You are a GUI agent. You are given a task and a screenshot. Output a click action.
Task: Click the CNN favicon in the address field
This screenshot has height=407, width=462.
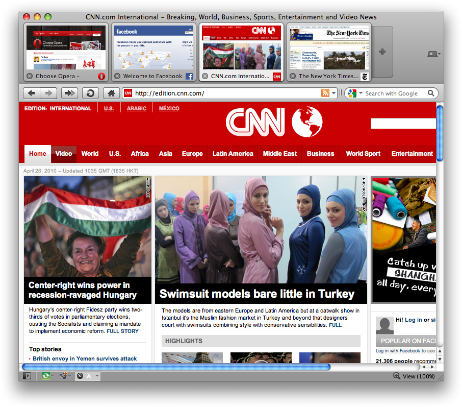(128, 93)
